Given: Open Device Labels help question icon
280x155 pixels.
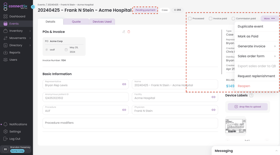Looking at the screenshot, I should (x=251, y=95).
